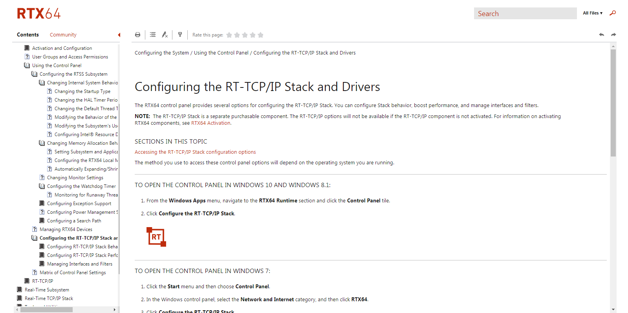The height and width of the screenshot is (313, 628).
Task: Open Real-Time TCP/IP Stack in contents
Action: pos(49,298)
